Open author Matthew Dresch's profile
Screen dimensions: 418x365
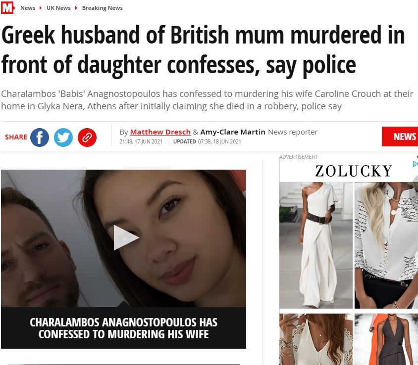click(x=160, y=132)
